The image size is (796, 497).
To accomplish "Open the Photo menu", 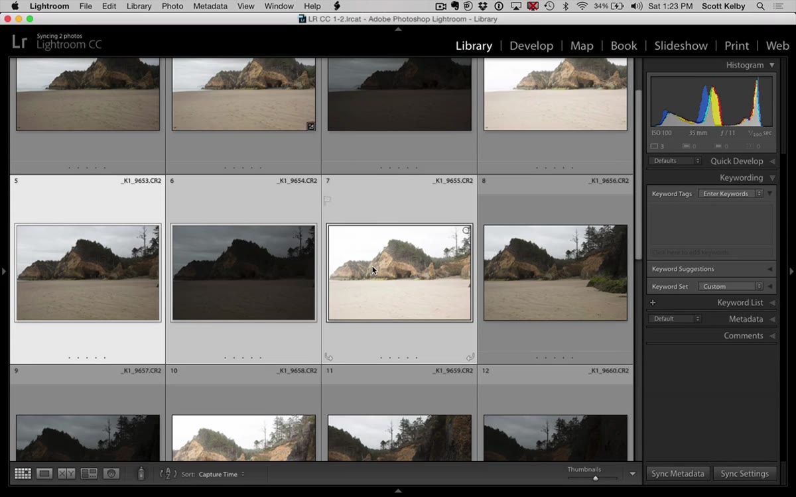I will tap(172, 6).
